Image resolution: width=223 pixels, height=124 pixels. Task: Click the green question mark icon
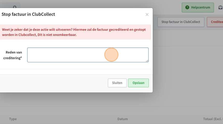(x=187, y=7)
